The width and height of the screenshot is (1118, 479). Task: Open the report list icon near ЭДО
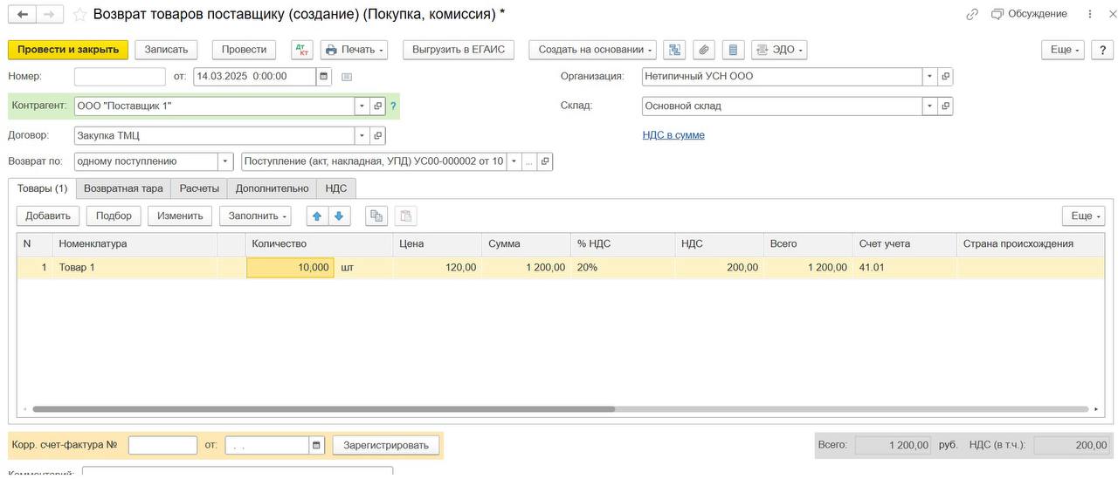click(733, 50)
